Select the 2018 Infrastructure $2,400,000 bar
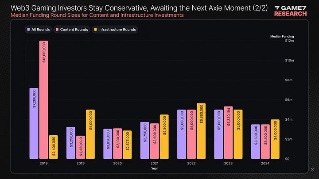 [x=53, y=147]
